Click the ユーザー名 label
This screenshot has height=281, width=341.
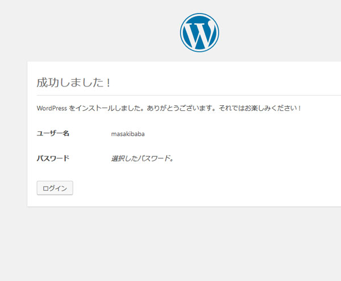[53, 133]
